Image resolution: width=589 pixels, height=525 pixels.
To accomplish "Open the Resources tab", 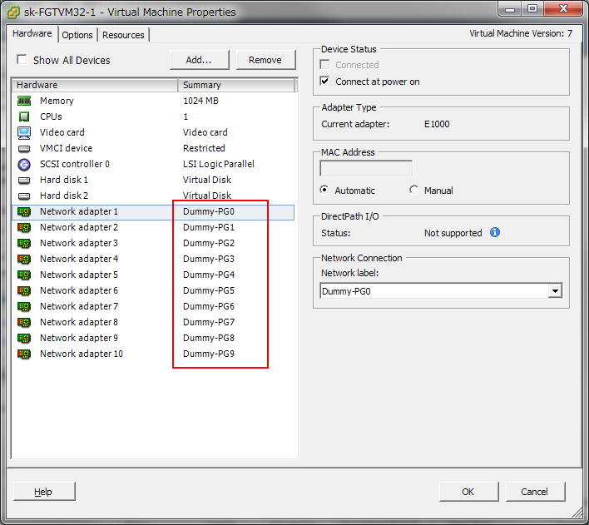I will pyautogui.click(x=123, y=35).
